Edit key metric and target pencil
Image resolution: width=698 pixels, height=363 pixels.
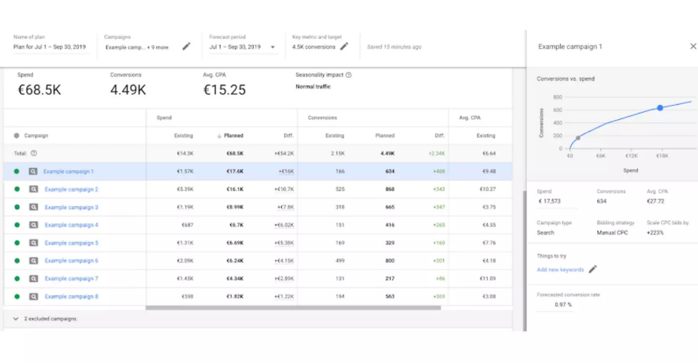pyautogui.click(x=344, y=46)
